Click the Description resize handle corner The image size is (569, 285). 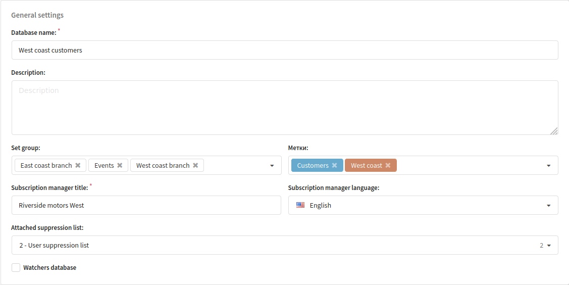pos(554,131)
